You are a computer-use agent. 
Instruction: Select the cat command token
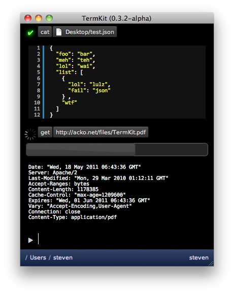(x=45, y=32)
